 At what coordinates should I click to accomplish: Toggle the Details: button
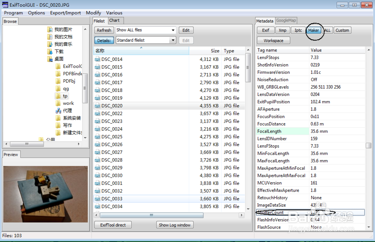[104, 40]
